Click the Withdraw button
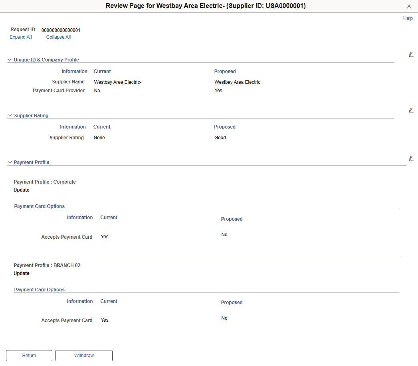Image resolution: width=418 pixels, height=366 pixels. [x=84, y=355]
